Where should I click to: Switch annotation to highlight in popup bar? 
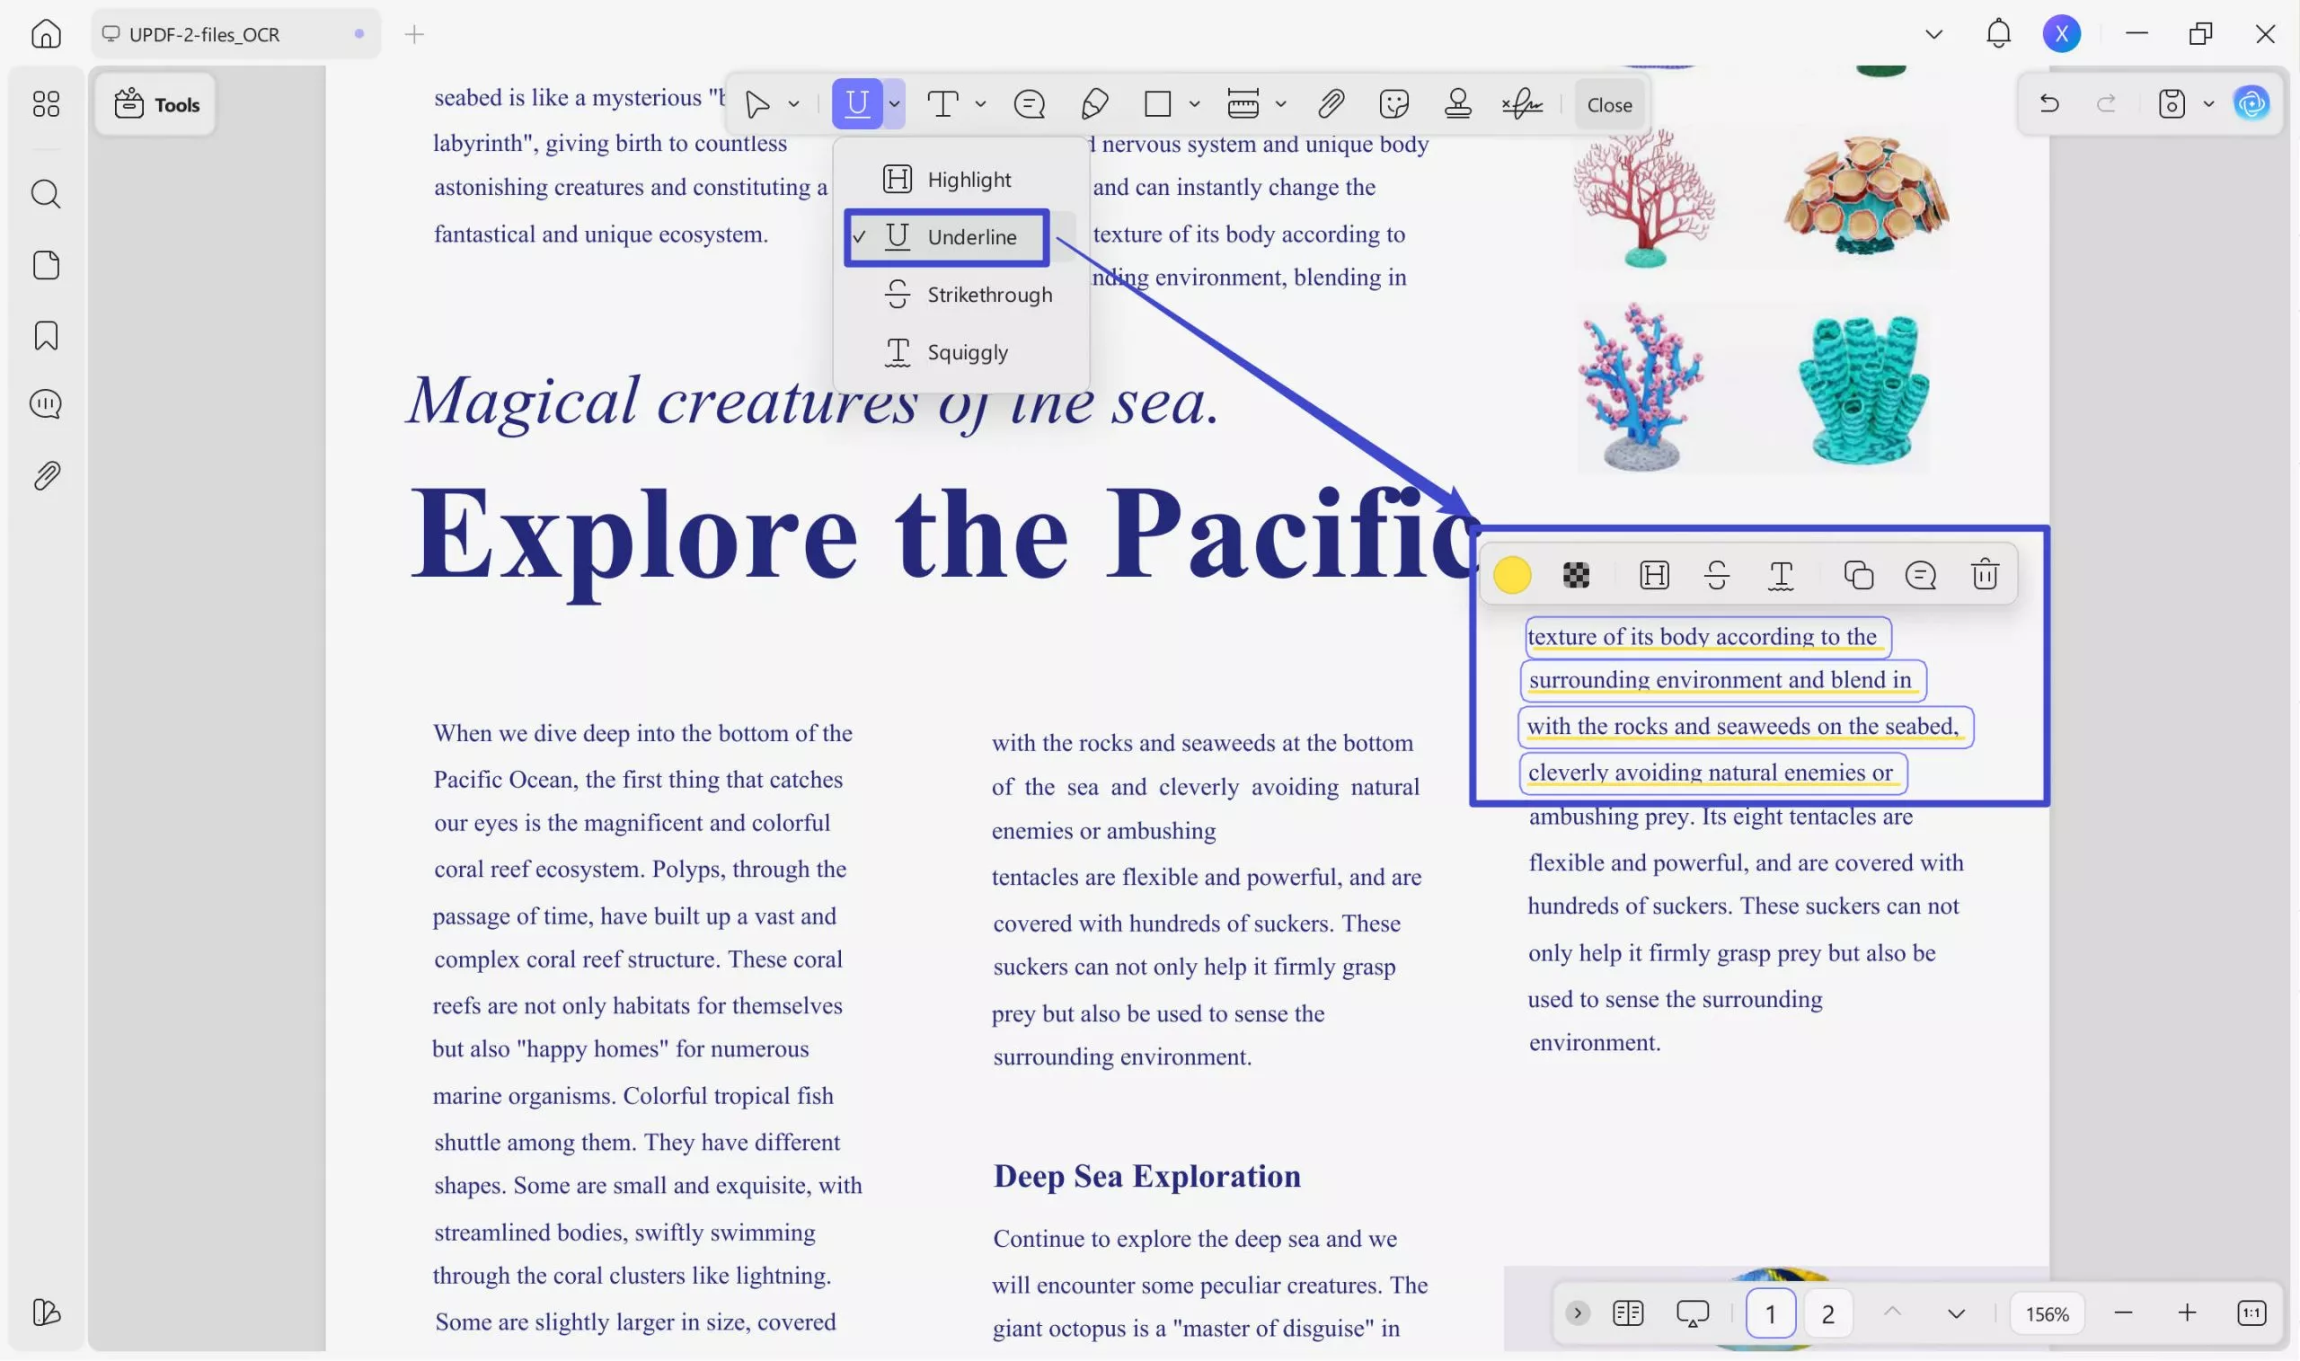click(1653, 575)
